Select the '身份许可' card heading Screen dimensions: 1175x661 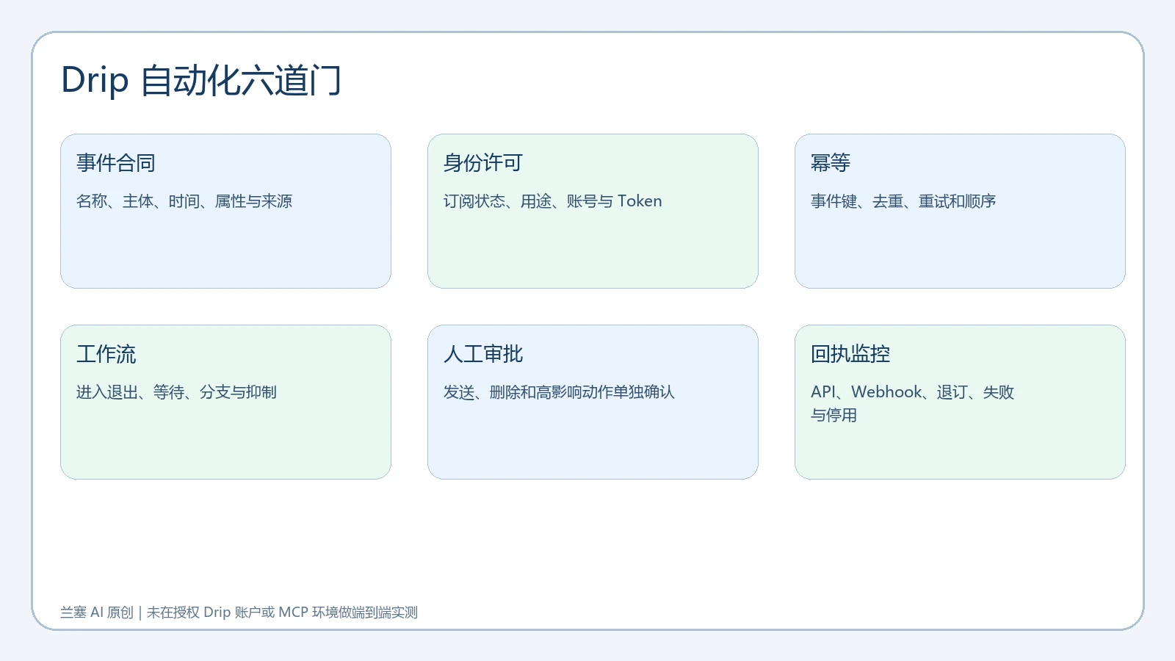point(483,163)
